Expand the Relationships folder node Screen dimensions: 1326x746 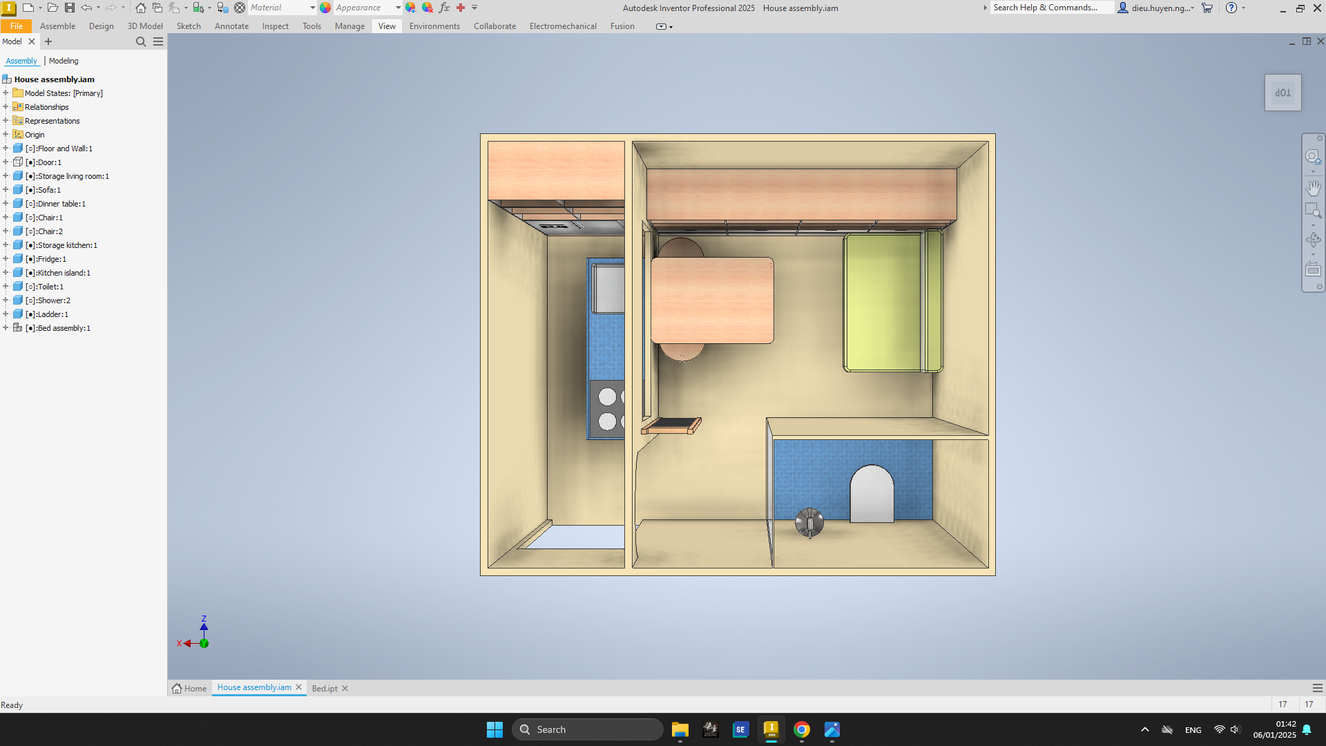tap(6, 107)
